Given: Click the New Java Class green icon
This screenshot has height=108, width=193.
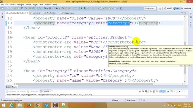Looking at the screenshot, I should (x=33, y=8).
